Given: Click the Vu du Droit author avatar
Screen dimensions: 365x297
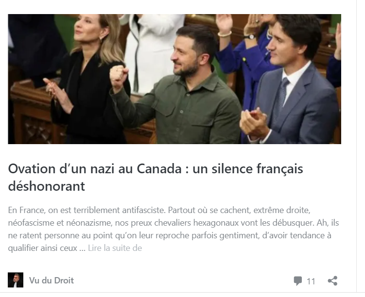Looking at the screenshot, I should [16, 280].
